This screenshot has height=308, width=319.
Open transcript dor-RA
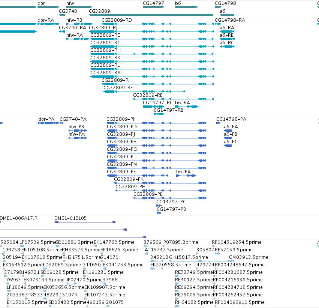46,20
